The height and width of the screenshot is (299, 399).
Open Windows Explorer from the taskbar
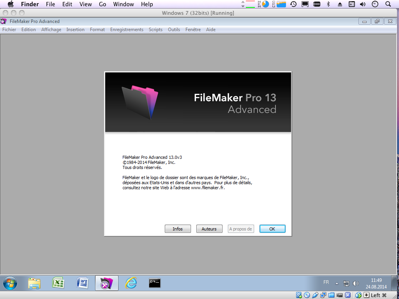click(x=34, y=283)
